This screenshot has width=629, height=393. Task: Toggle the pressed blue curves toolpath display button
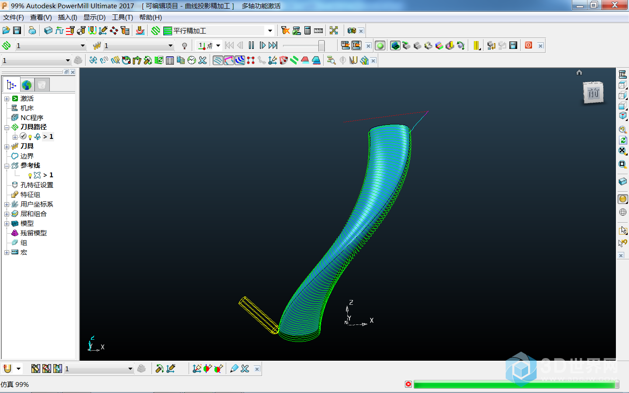pyautogui.click(x=240, y=60)
